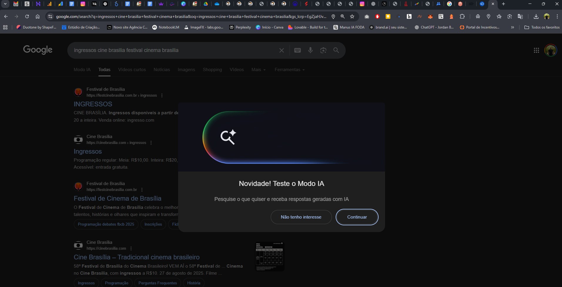Select the Noticias search tab
Image resolution: width=562 pixels, height=287 pixels.
[x=162, y=70]
